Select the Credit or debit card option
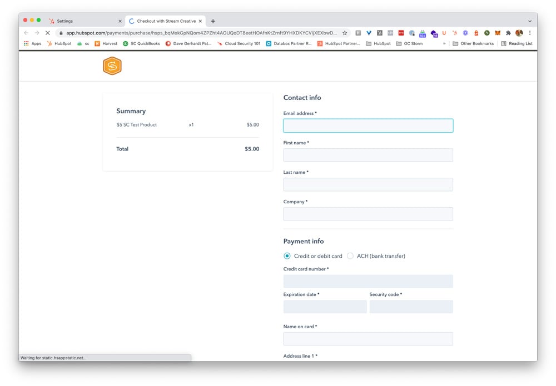Viewport: 556px width, 386px height. [x=287, y=256]
